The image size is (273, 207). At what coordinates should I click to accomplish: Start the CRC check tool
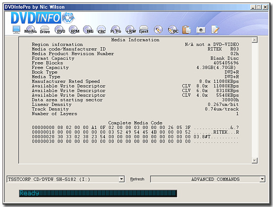[x=102, y=30]
